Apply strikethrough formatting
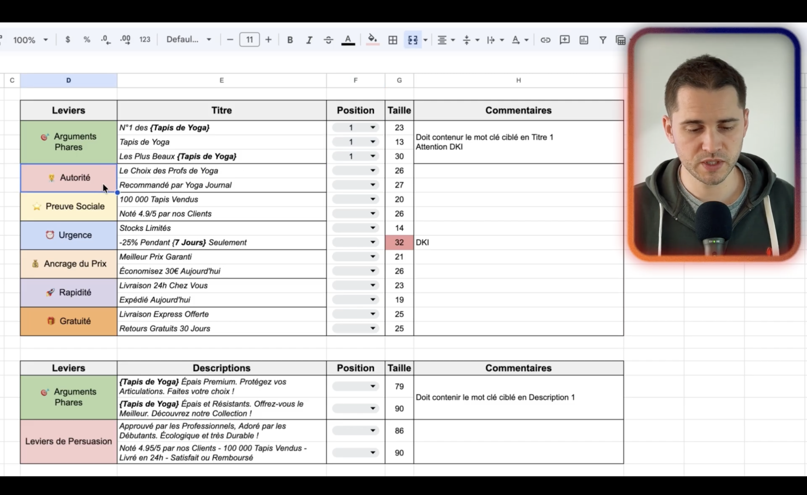Viewport: 807px width, 495px height. click(x=328, y=40)
